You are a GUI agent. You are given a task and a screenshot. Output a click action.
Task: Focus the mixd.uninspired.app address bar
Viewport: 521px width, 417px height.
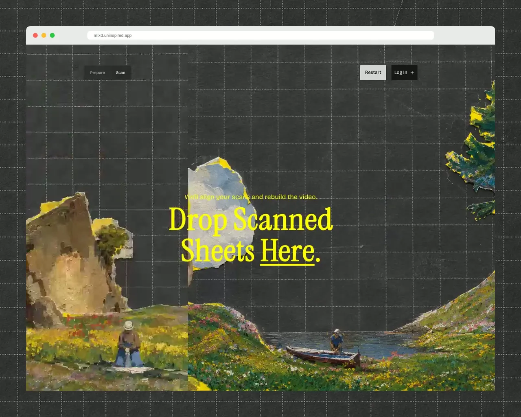point(260,35)
